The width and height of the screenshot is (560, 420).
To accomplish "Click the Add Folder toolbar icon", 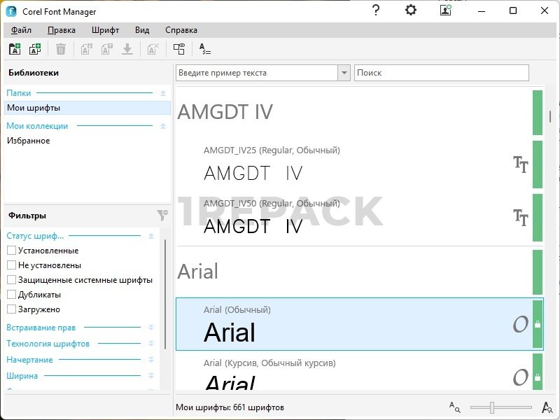I will (x=14, y=49).
